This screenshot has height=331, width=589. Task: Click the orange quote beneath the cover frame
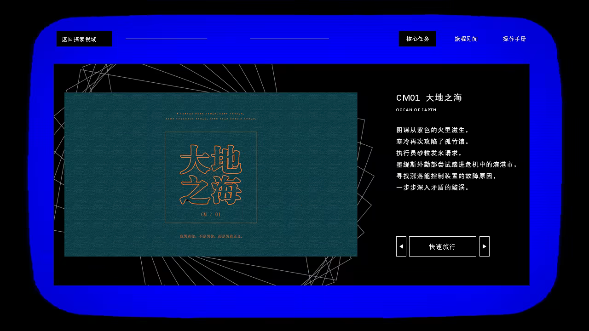(x=211, y=237)
